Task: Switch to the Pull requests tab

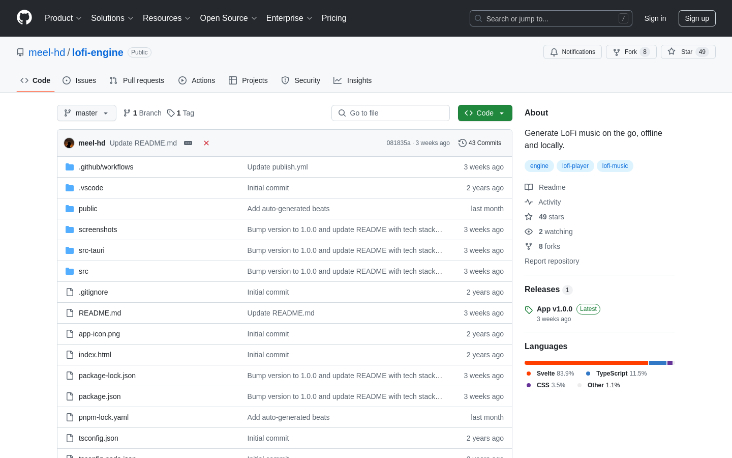Action: point(137,80)
